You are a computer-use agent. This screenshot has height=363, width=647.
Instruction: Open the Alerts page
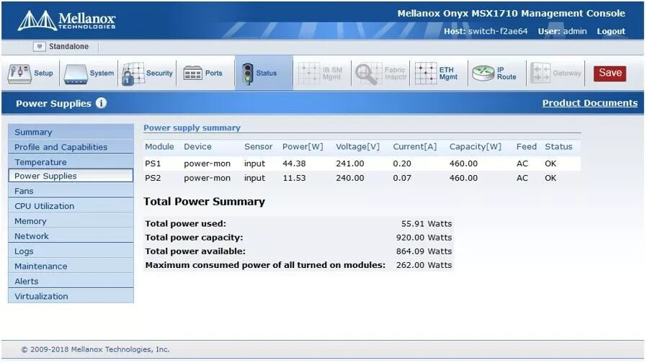coord(71,282)
